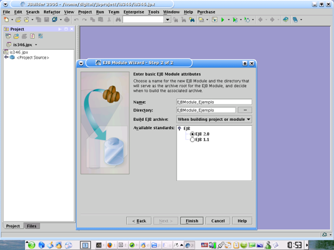
Task: Click the Switch windows stacked icon in toolbar
Action: click(295, 20)
